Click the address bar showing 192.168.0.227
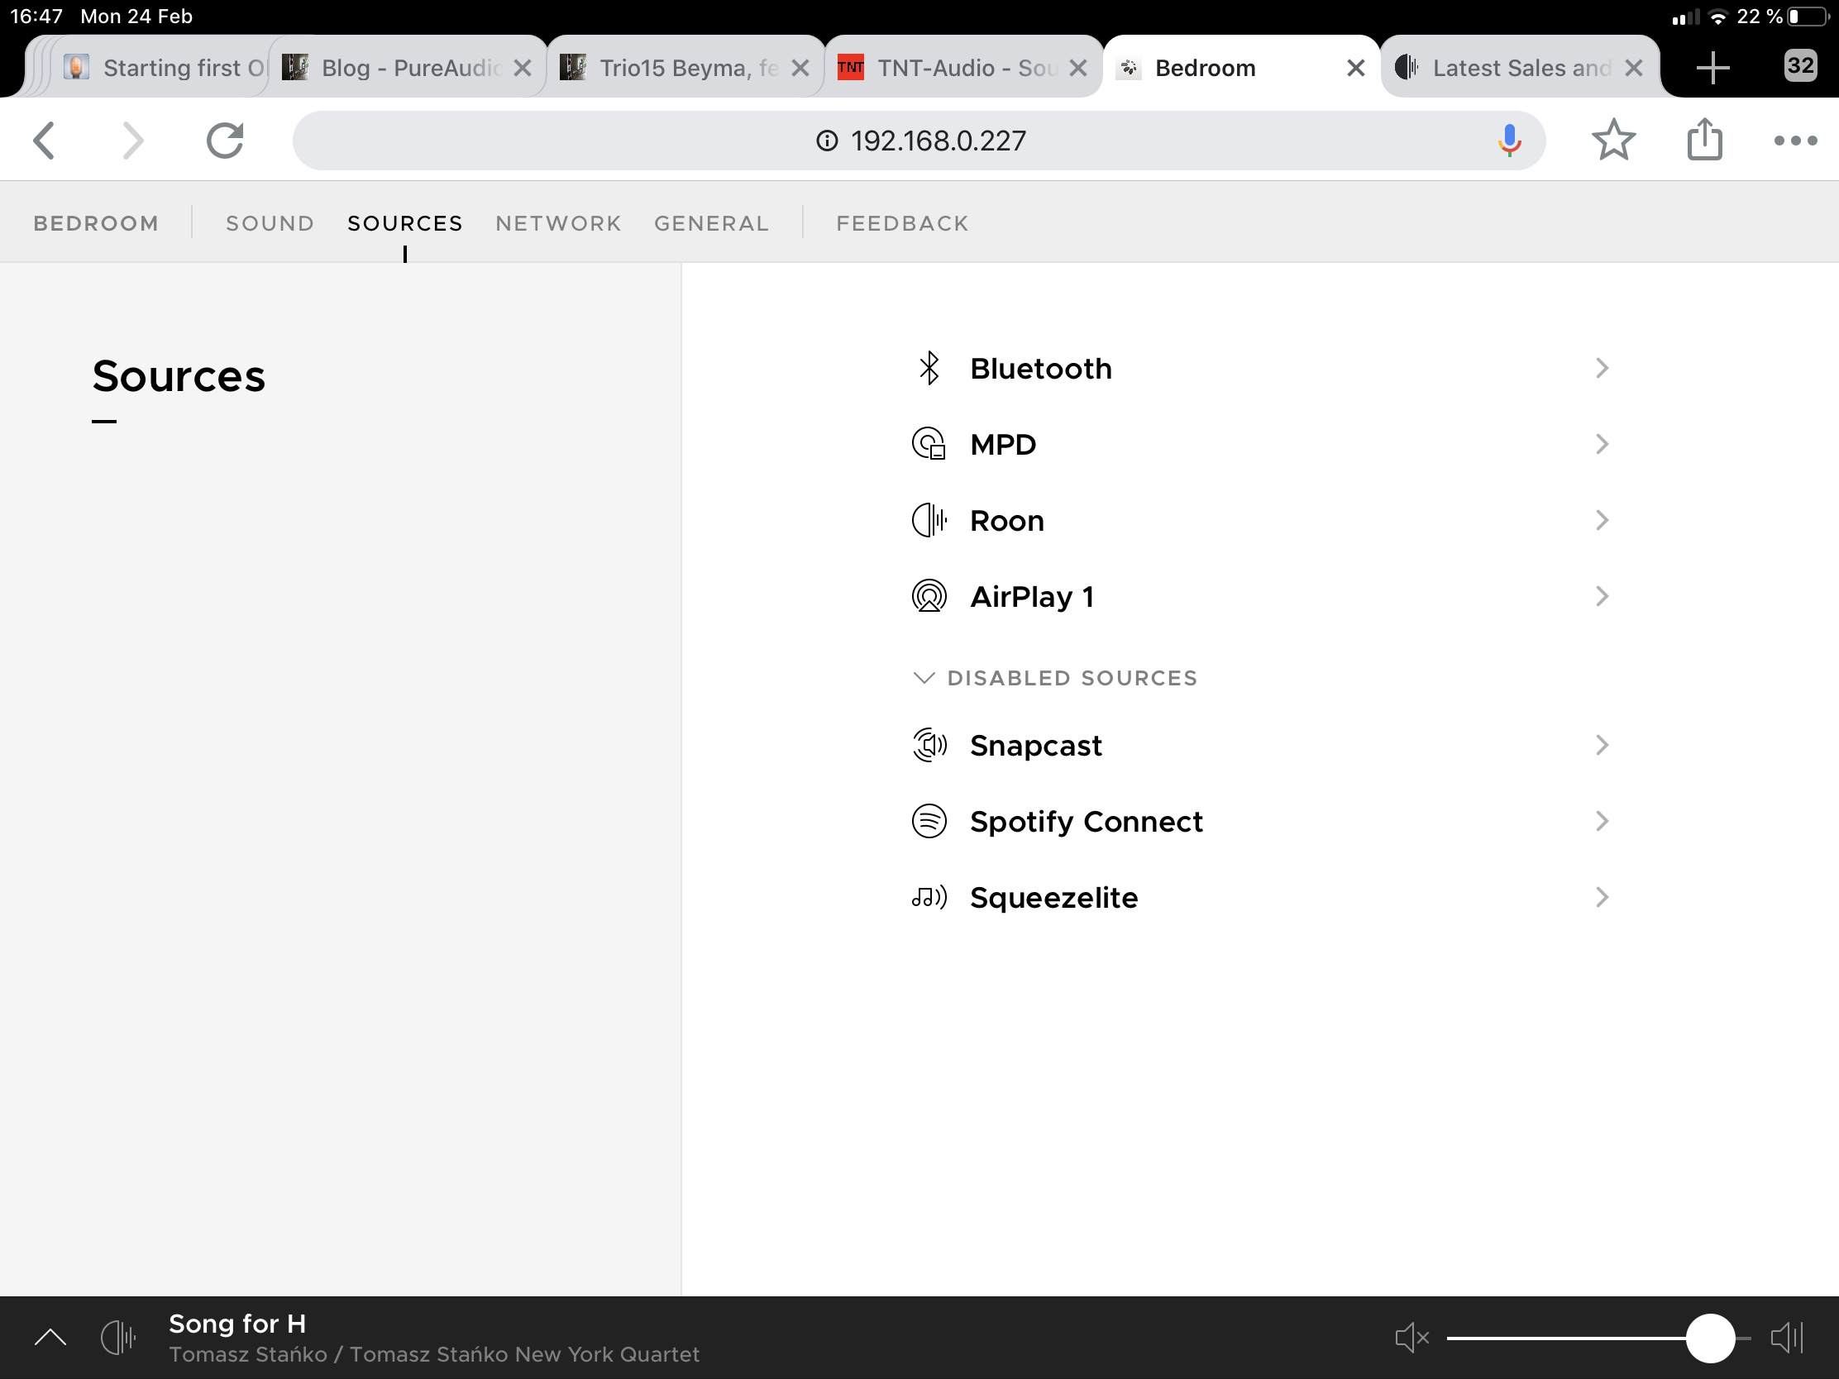This screenshot has width=1839, height=1379. (919, 141)
